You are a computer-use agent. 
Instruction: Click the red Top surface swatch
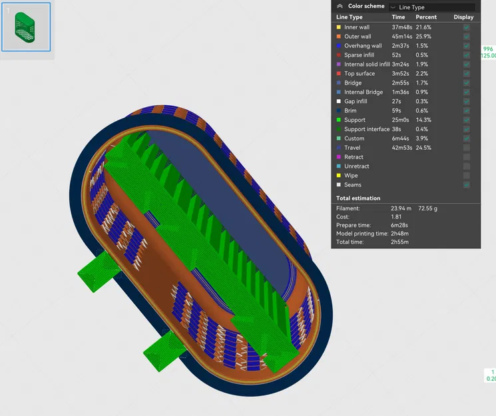point(339,73)
